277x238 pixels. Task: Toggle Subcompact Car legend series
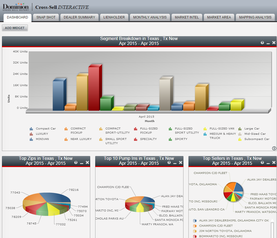pyautogui.click(x=254, y=139)
